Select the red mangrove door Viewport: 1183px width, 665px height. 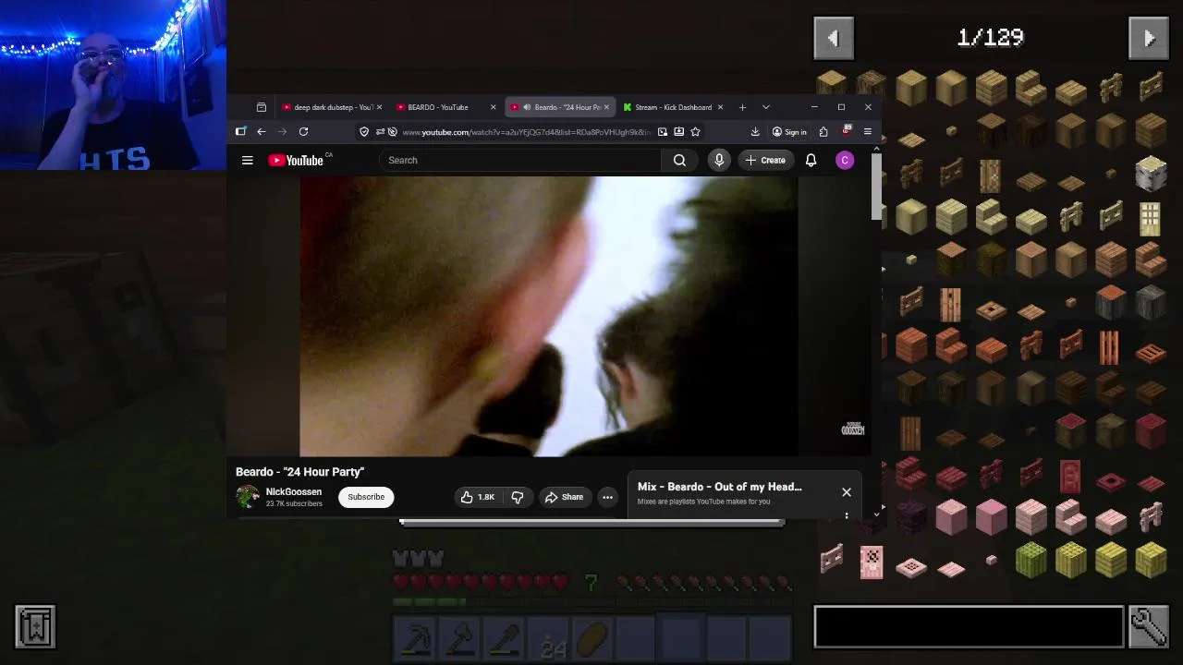(x=1070, y=477)
